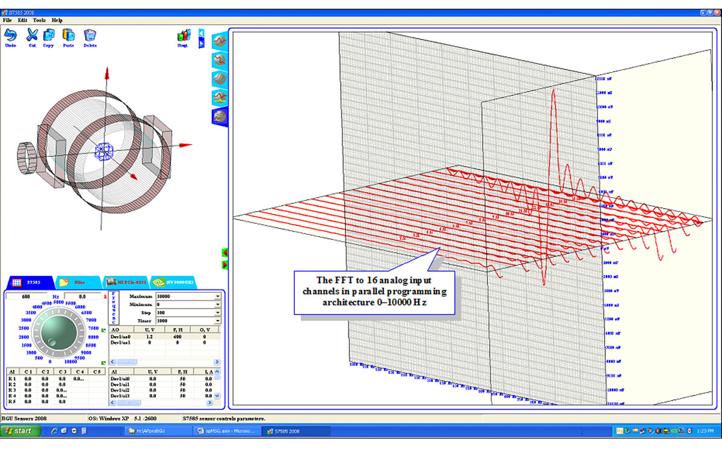This screenshot has width=722, height=451.
Task: Toggle the red arrow beside the chart
Action: pos(225,265)
